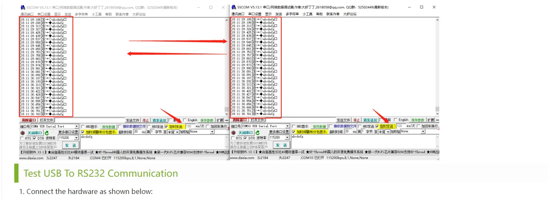Click S:2184 counter in right status bar
557x199 pixels.
pyautogui.click(x=262, y=158)
